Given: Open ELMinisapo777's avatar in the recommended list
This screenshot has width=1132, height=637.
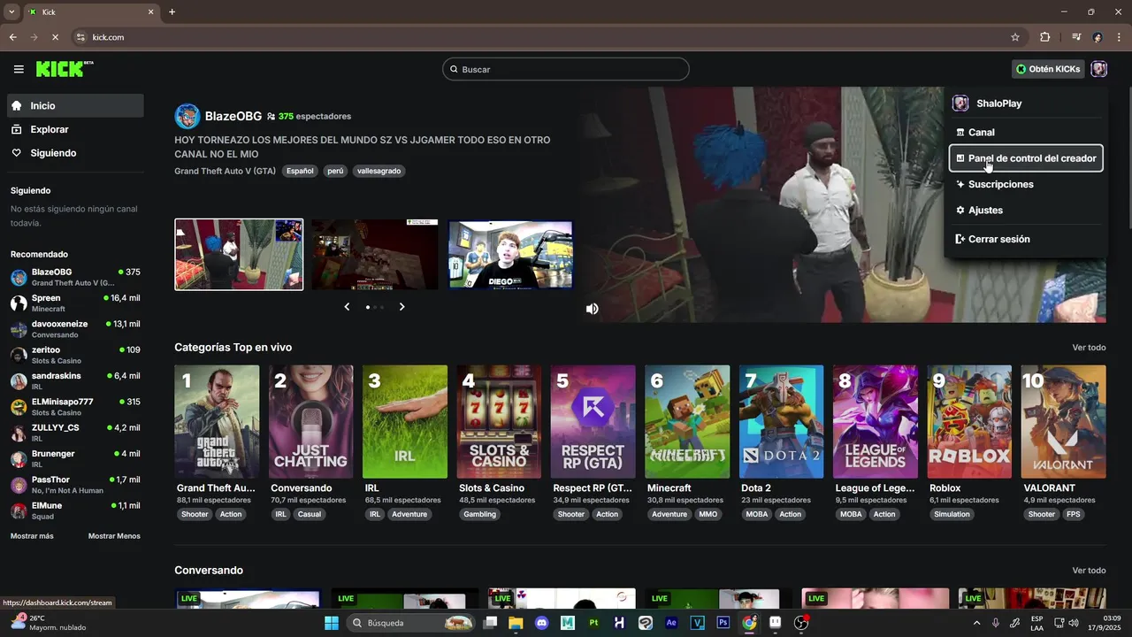Looking at the screenshot, I should click(x=19, y=407).
